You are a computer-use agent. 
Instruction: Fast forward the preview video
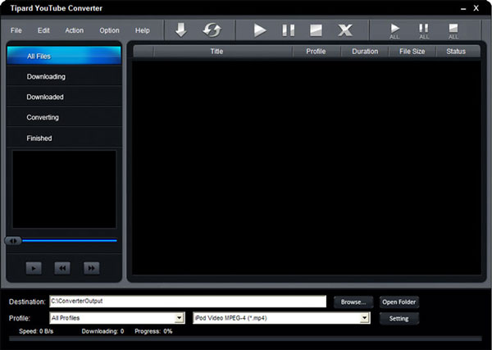coord(91,267)
